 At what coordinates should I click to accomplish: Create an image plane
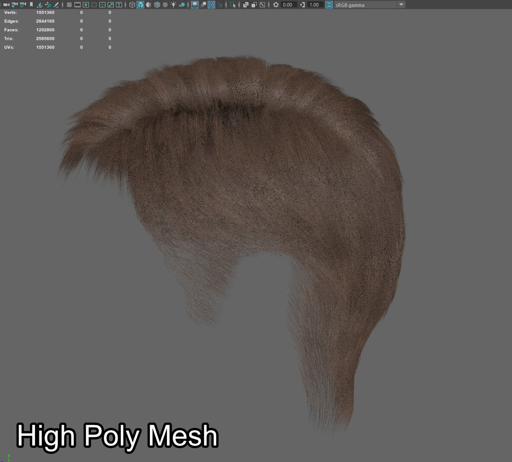click(x=39, y=4)
